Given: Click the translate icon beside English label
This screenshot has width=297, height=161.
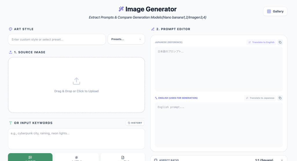Looking at the screenshot, I should click(156, 98).
